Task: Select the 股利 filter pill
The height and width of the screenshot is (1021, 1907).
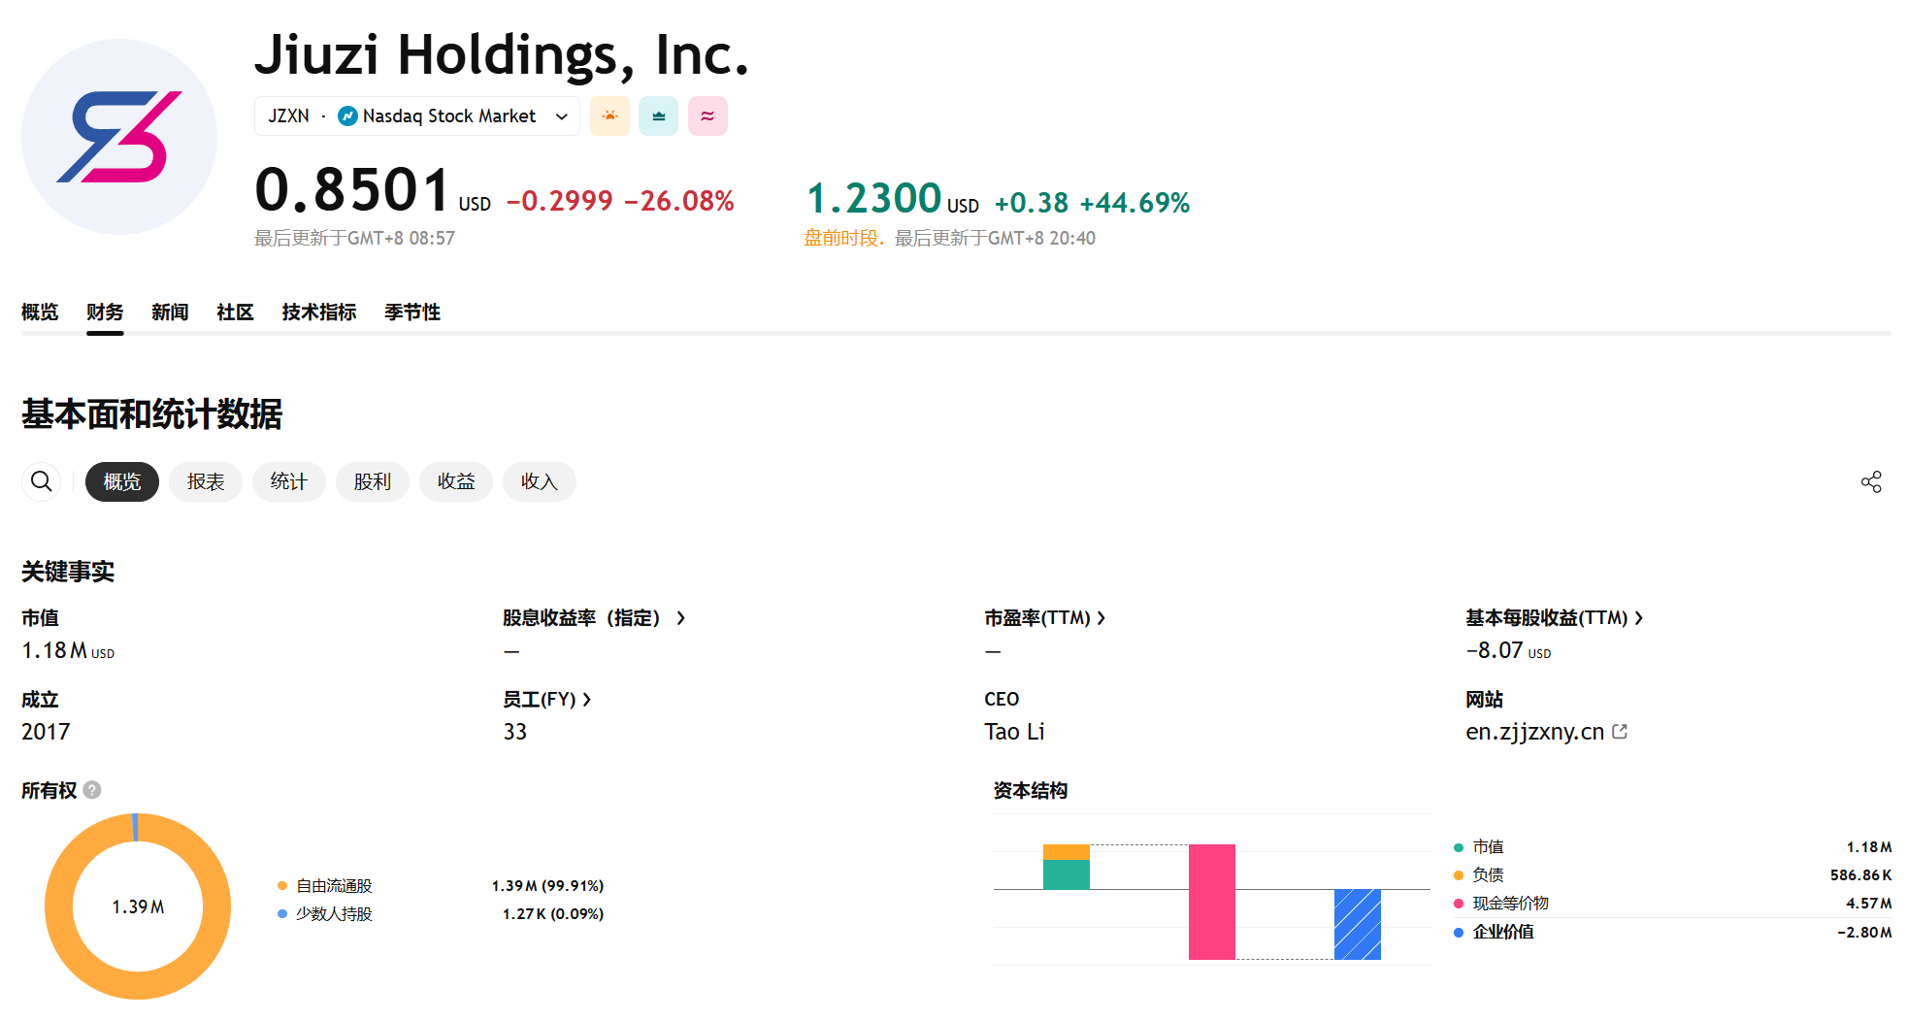Action: (x=373, y=482)
